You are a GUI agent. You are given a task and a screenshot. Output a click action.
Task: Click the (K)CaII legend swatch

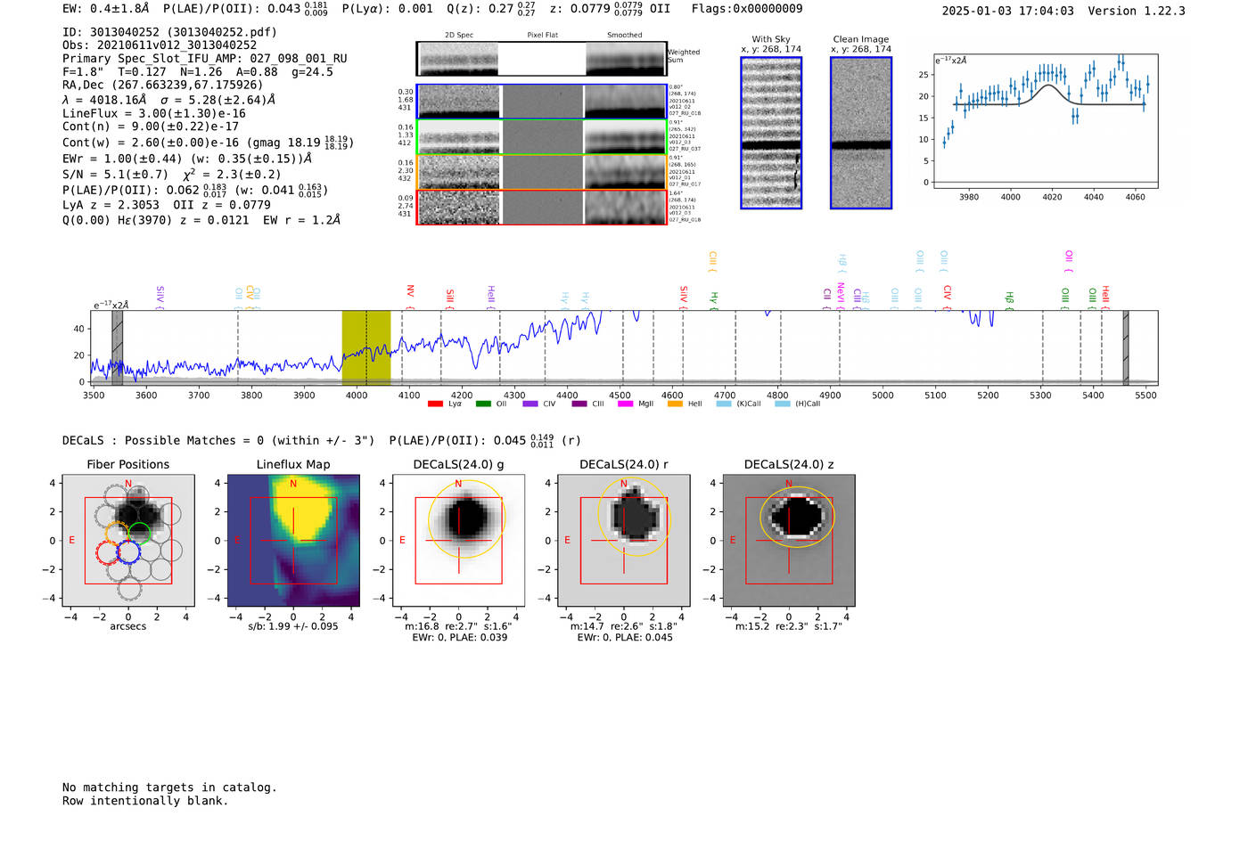pyautogui.click(x=724, y=404)
